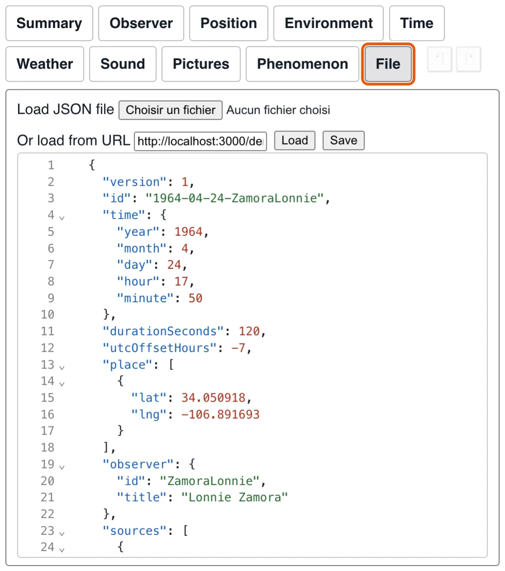The image size is (505, 571).
Task: Collapse the object at line 24
Action: coord(62,550)
